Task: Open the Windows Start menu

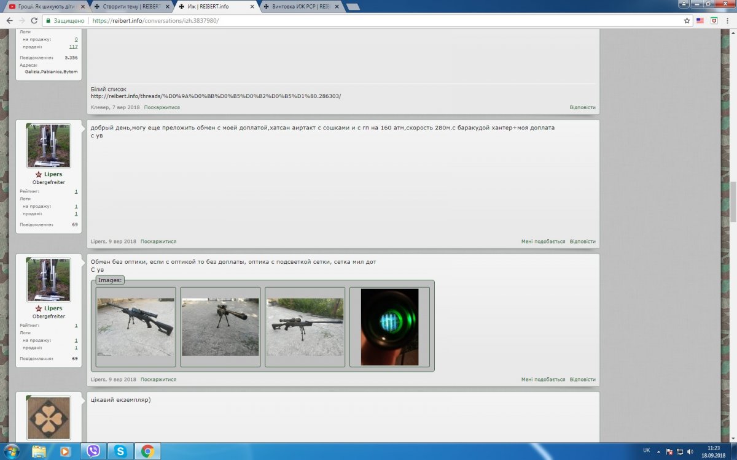Action: (x=11, y=451)
